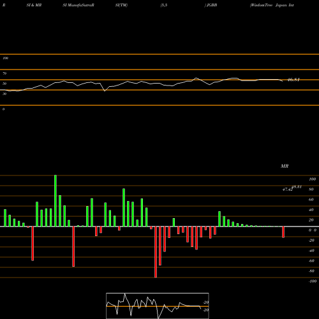
Task: Click the deepest red bar reaching -100
Action: pyautogui.click(x=156, y=252)
